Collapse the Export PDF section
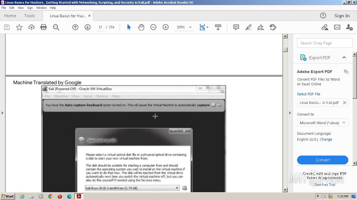Image resolution: width=357 pixels, height=200 pixels. [x=344, y=57]
